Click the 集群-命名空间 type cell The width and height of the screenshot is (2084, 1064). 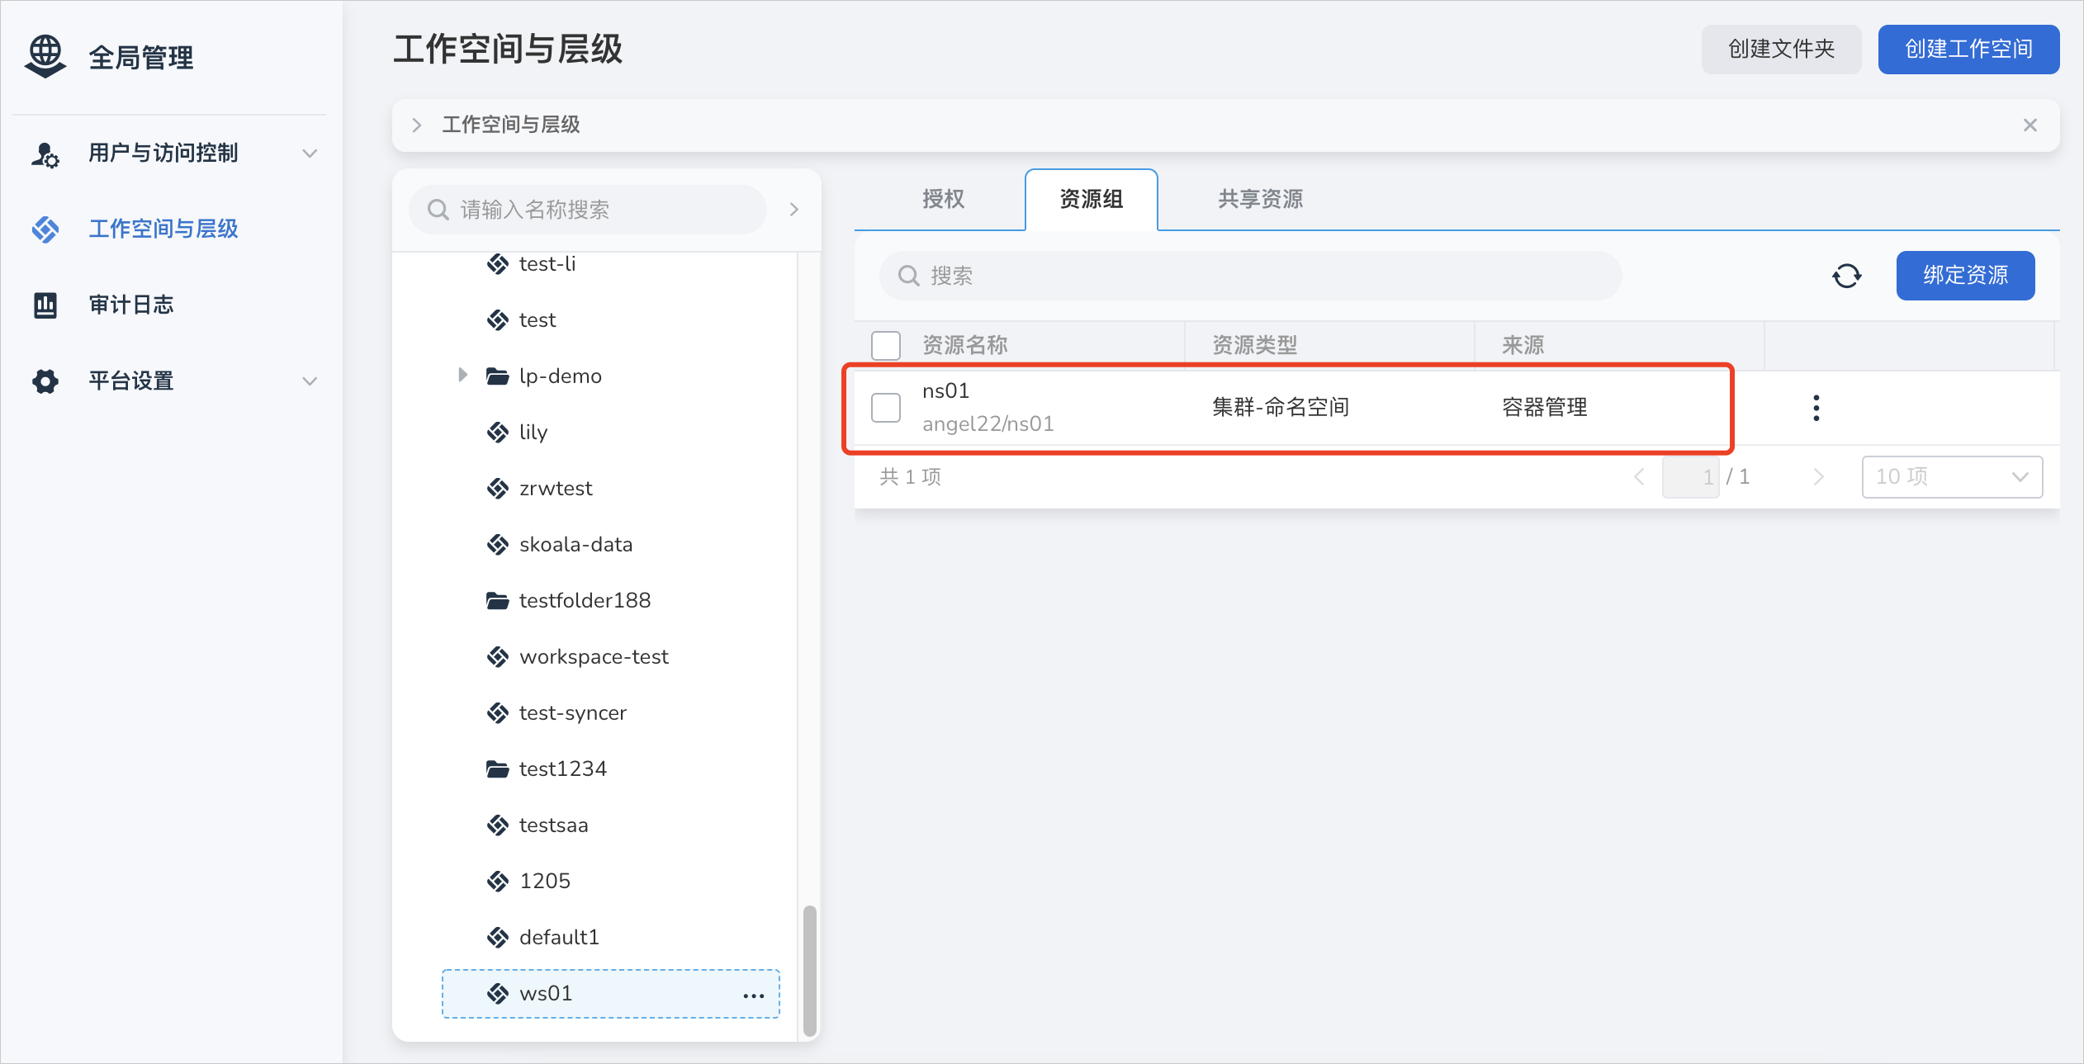click(1281, 408)
